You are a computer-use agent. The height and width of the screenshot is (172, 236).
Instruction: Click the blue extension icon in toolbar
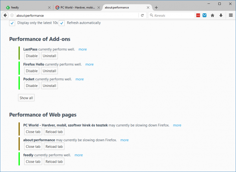pyautogui.click(x=204, y=15)
